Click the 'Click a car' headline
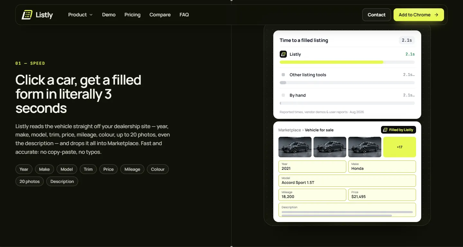 (78, 94)
